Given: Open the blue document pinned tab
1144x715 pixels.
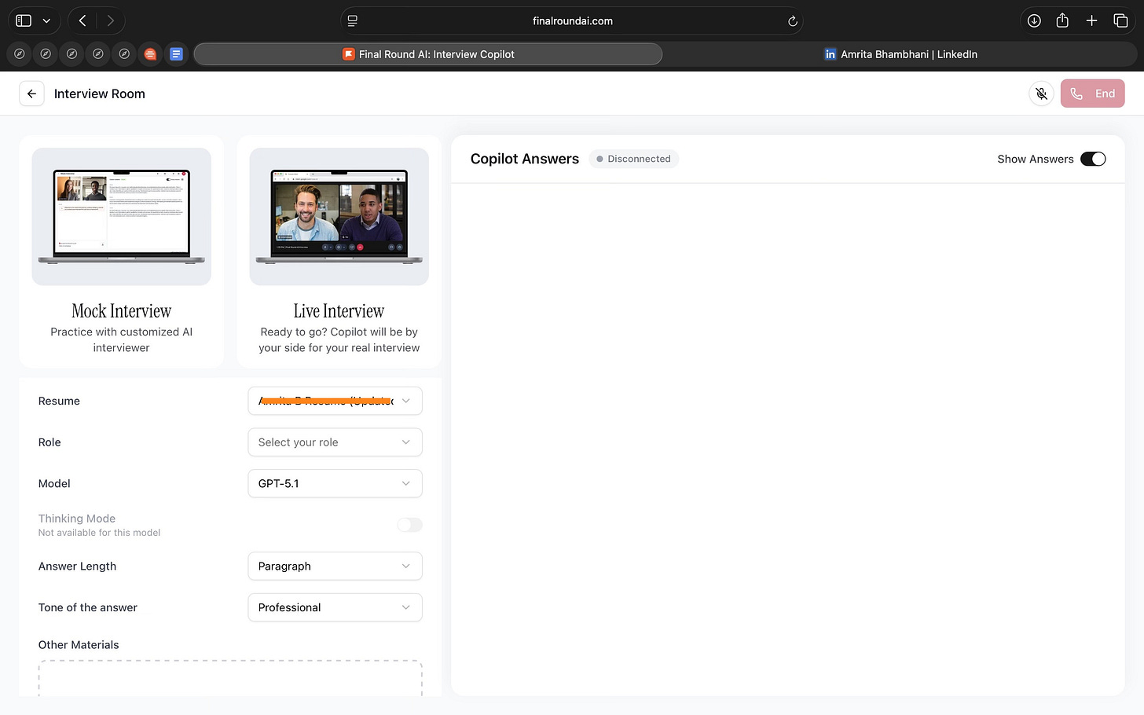Looking at the screenshot, I should pyautogui.click(x=176, y=54).
